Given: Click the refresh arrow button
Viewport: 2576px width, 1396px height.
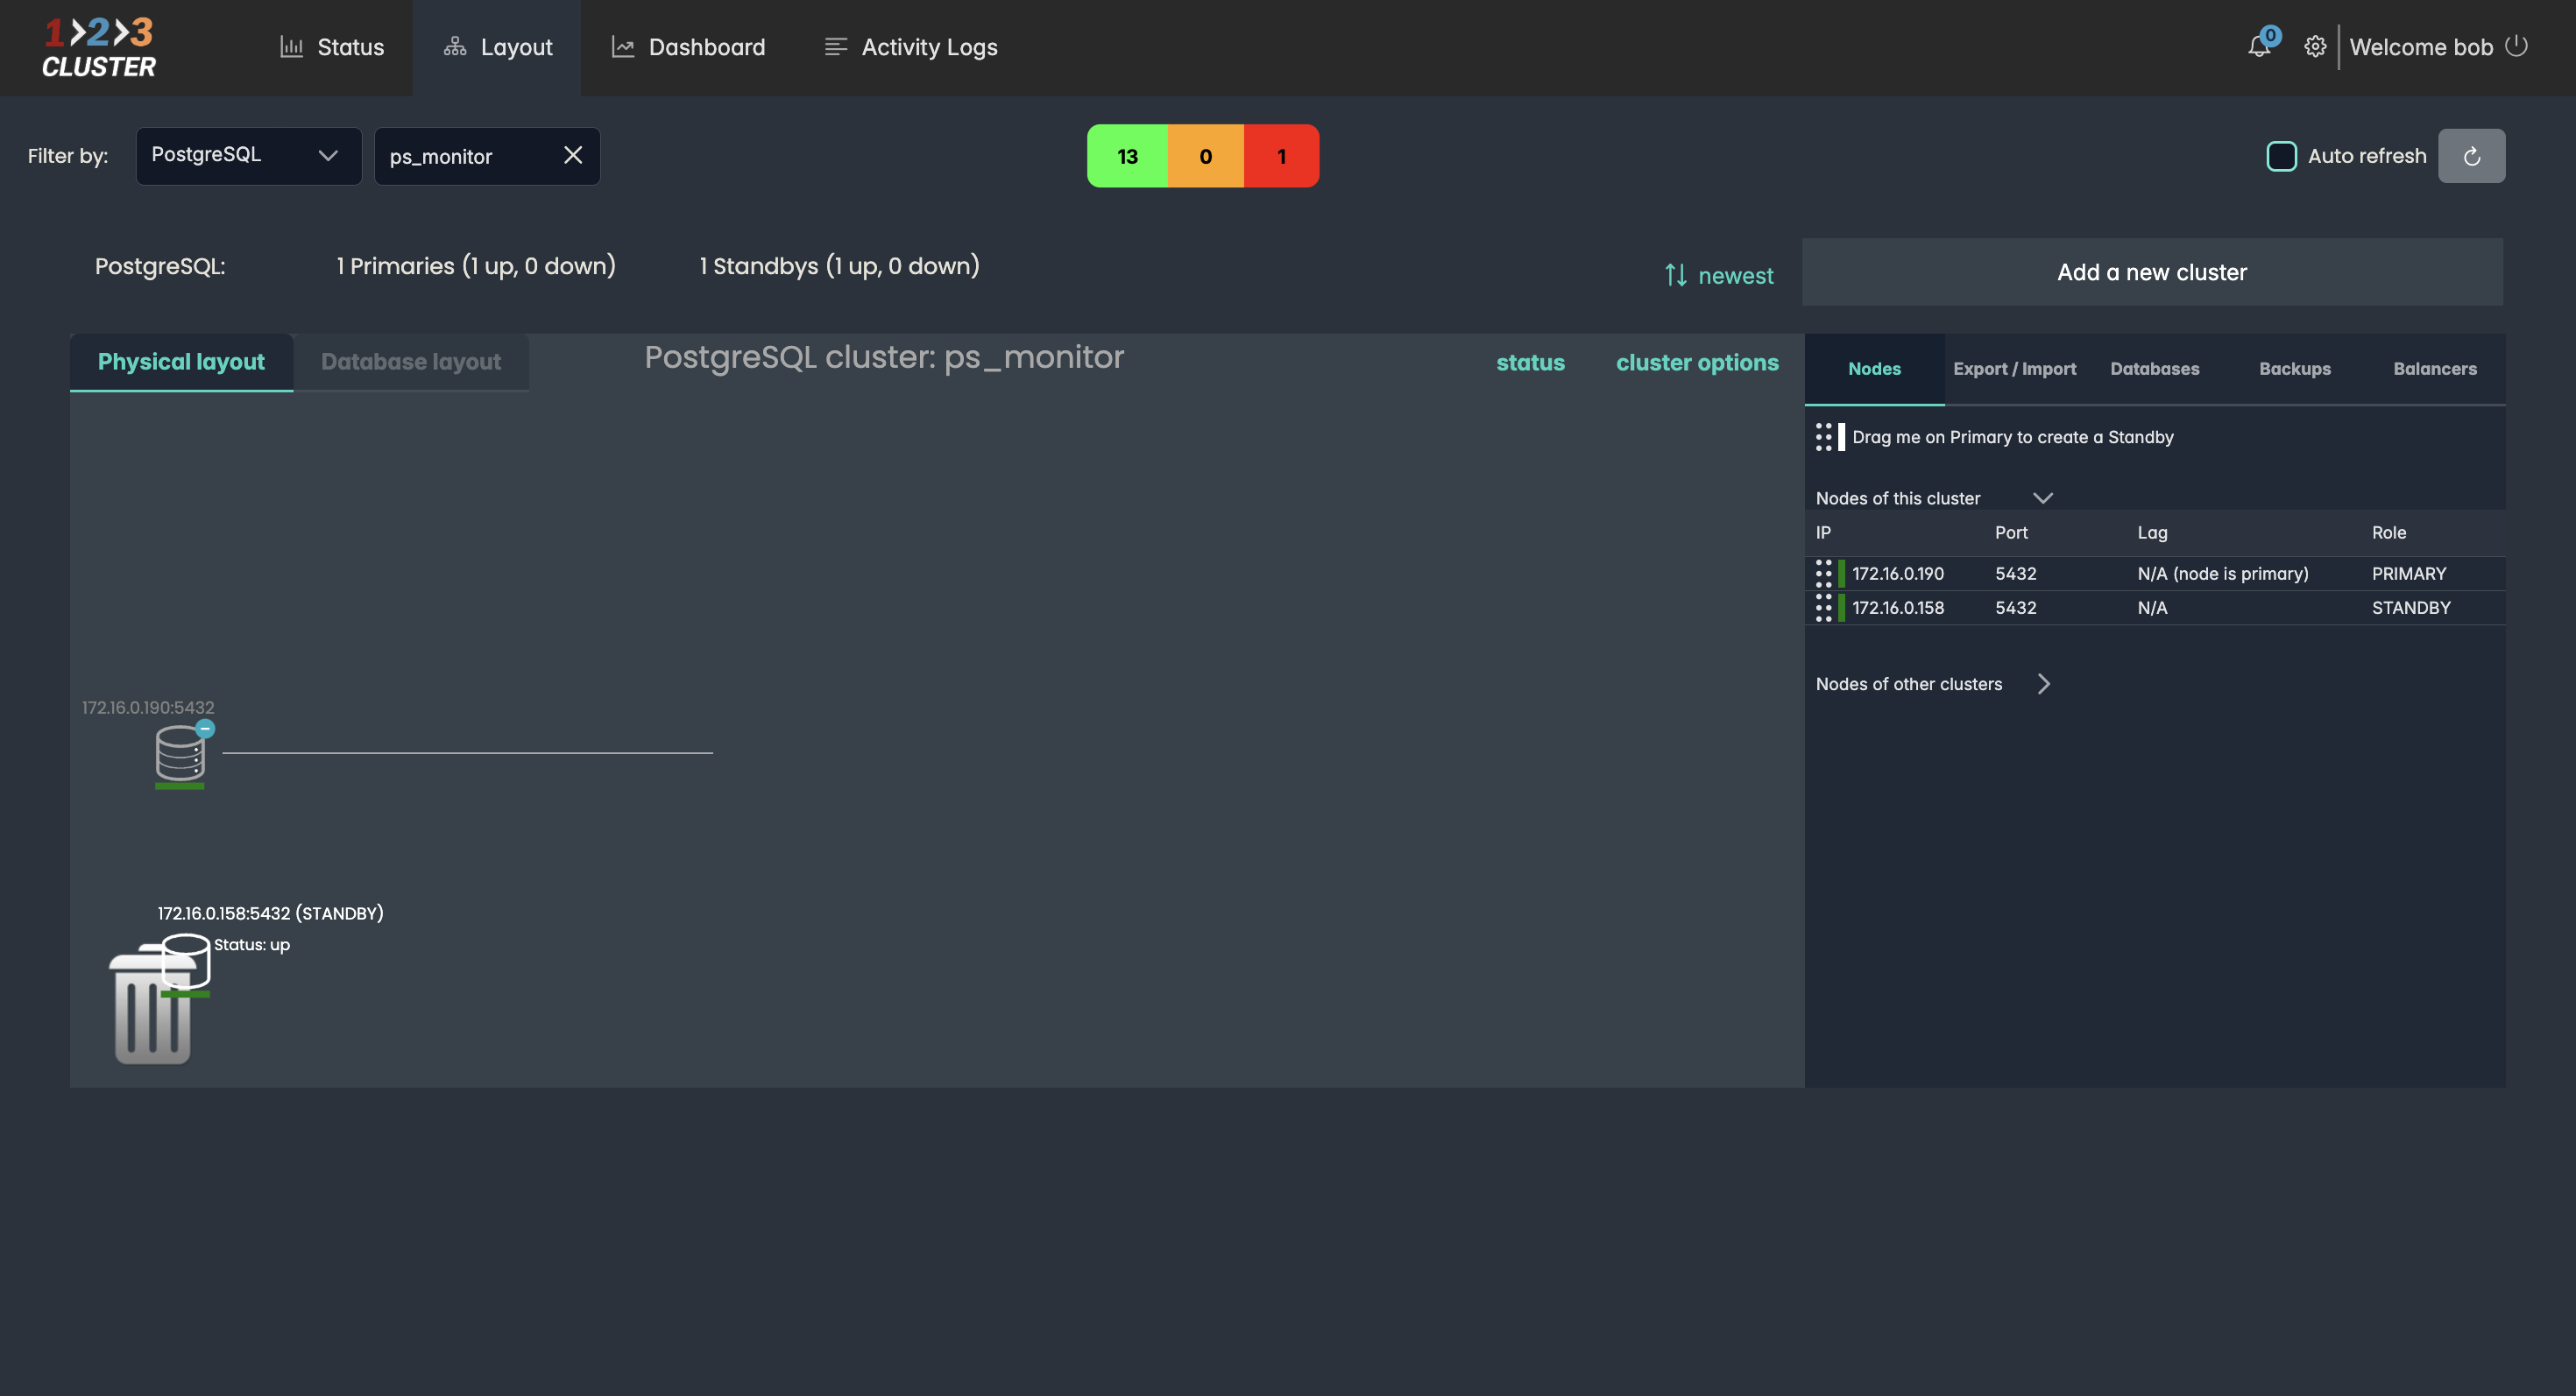Looking at the screenshot, I should 2471,156.
